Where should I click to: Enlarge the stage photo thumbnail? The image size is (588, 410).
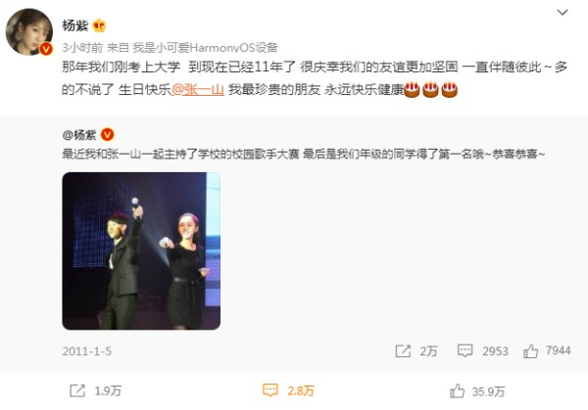click(x=141, y=251)
